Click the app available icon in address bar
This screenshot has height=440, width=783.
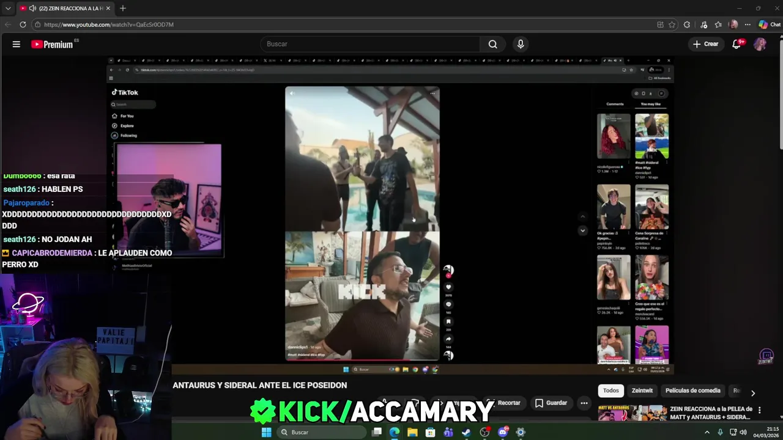660,24
